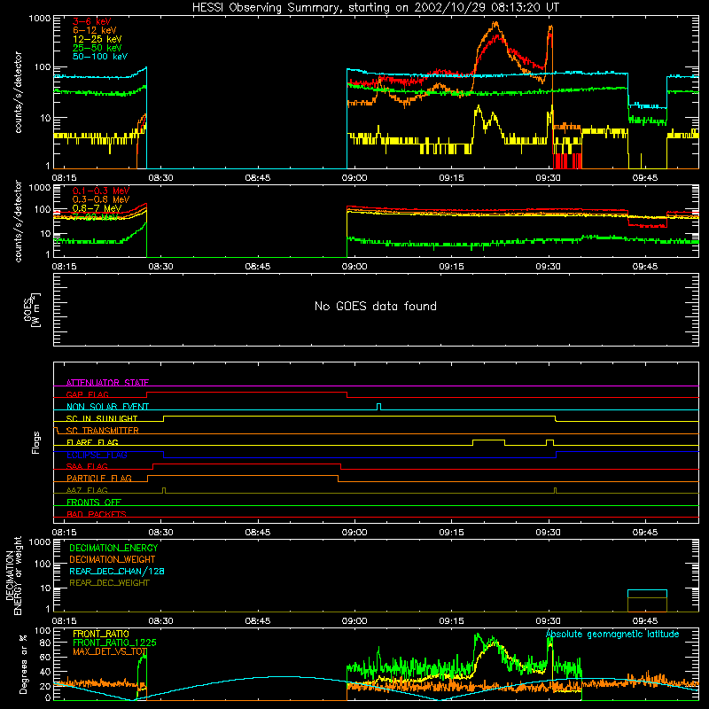This screenshot has height=709, width=709.
Task: Click the DECIMATION ENERGY or weight axis title
Action: 13,575
